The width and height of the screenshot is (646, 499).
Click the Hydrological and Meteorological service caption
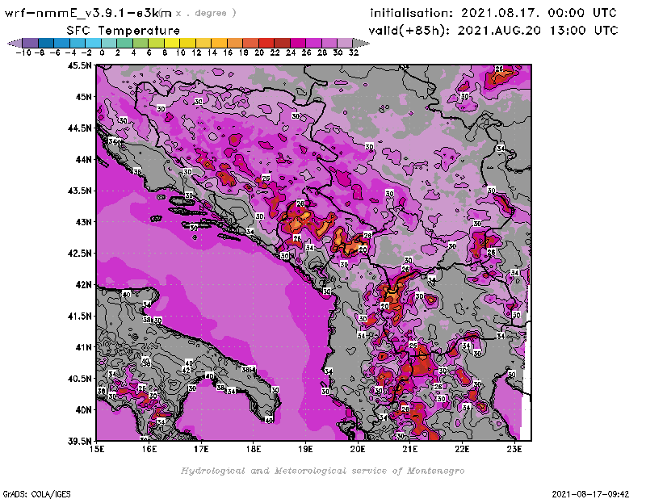(x=322, y=471)
